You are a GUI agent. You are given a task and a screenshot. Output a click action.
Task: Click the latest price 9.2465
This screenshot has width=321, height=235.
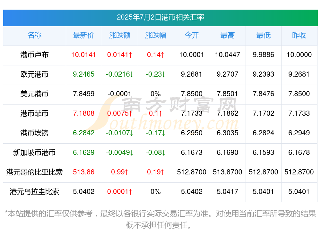pos(84,74)
